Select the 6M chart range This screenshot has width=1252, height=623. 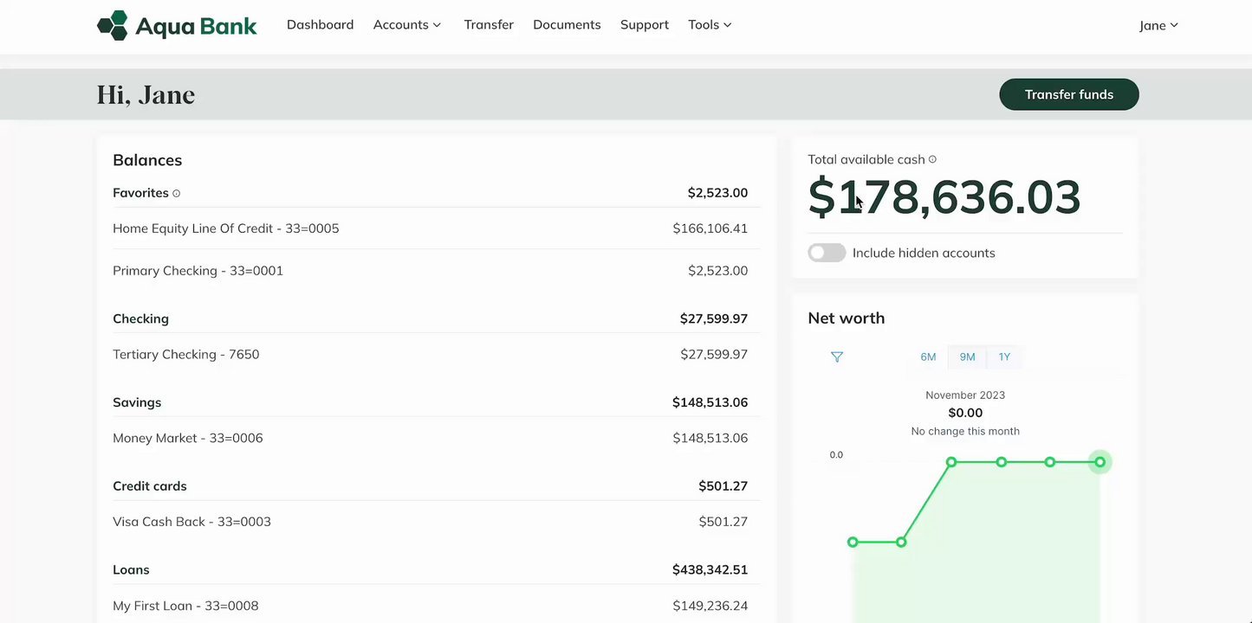tap(928, 356)
